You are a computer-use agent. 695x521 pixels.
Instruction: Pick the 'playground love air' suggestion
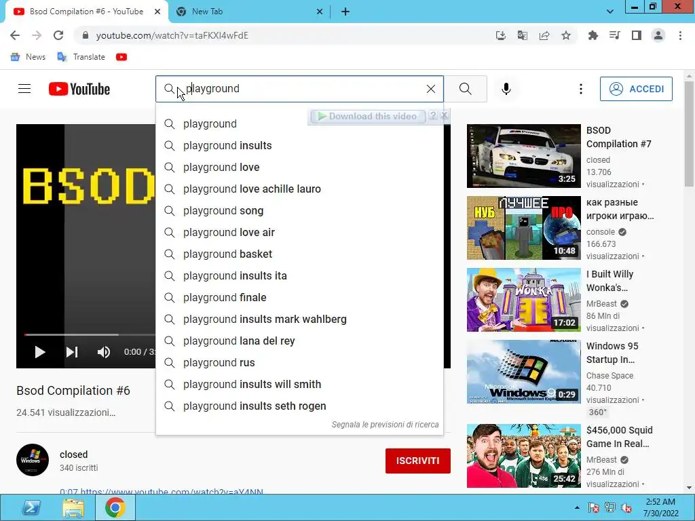coord(299,232)
